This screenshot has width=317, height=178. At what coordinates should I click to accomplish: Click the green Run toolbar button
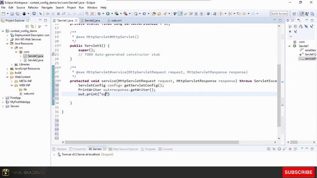click(x=108, y=13)
